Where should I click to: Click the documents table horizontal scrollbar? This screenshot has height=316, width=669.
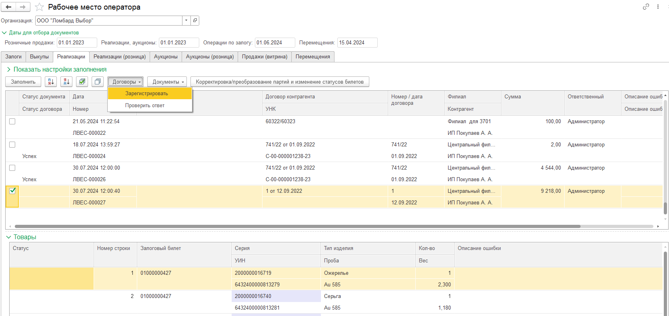[x=297, y=226]
